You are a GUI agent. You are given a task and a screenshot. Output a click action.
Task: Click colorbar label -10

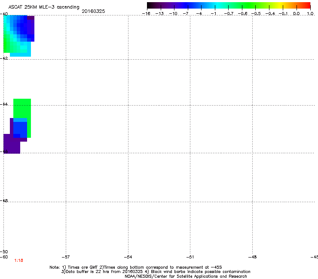coord(173,14)
